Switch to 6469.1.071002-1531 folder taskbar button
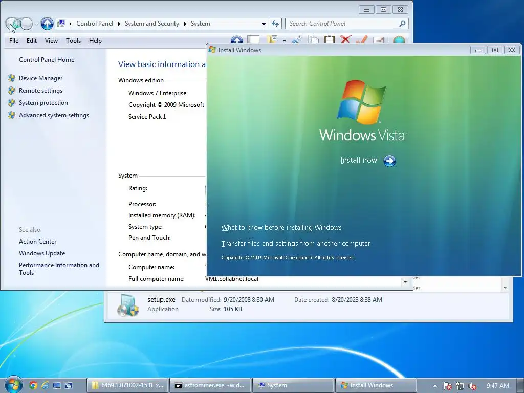Image resolution: width=524 pixels, height=393 pixels. [127, 385]
